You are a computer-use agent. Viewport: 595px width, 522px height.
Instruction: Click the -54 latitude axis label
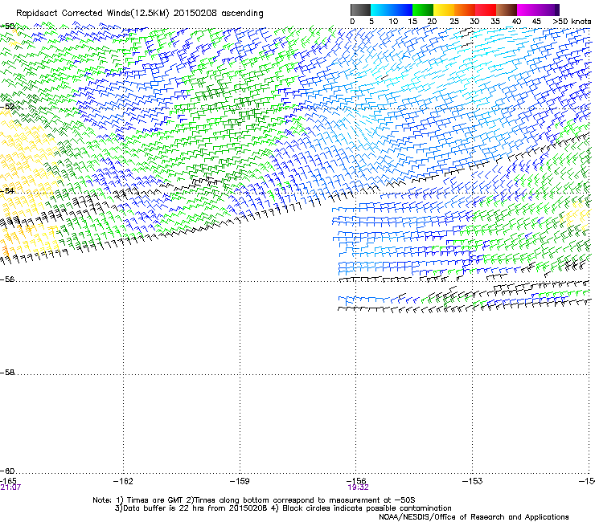7,190
